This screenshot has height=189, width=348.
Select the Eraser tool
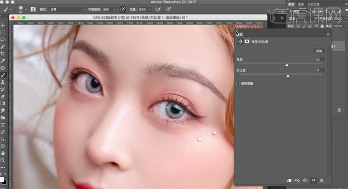coord(3,97)
